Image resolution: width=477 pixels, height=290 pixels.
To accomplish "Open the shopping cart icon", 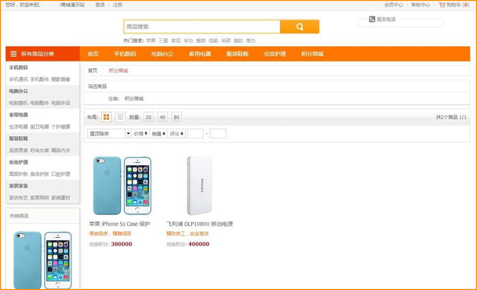I will coord(442,5).
